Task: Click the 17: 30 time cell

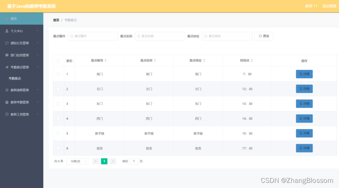Action: click(247, 148)
